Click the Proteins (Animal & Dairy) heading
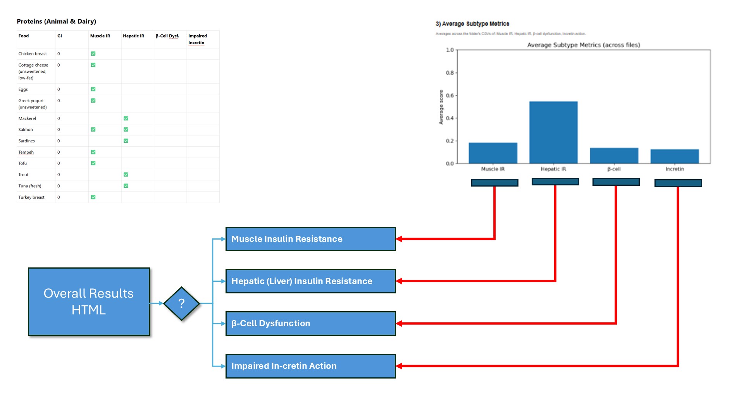This screenshot has height=418, width=744. coord(57,21)
